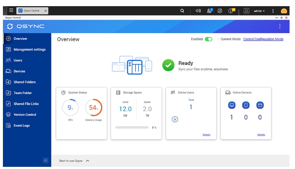This screenshot has width=295, height=169.
Task: Click the search magnifier icon in top bar
Action: click(182, 11)
